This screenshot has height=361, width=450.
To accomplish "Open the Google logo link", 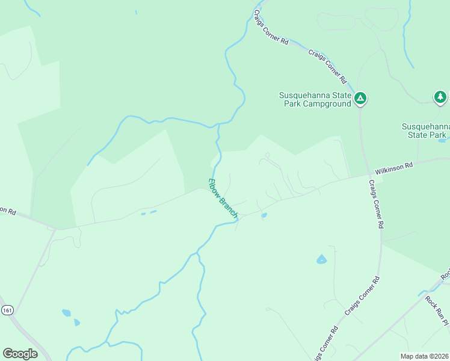I will coord(20,354).
